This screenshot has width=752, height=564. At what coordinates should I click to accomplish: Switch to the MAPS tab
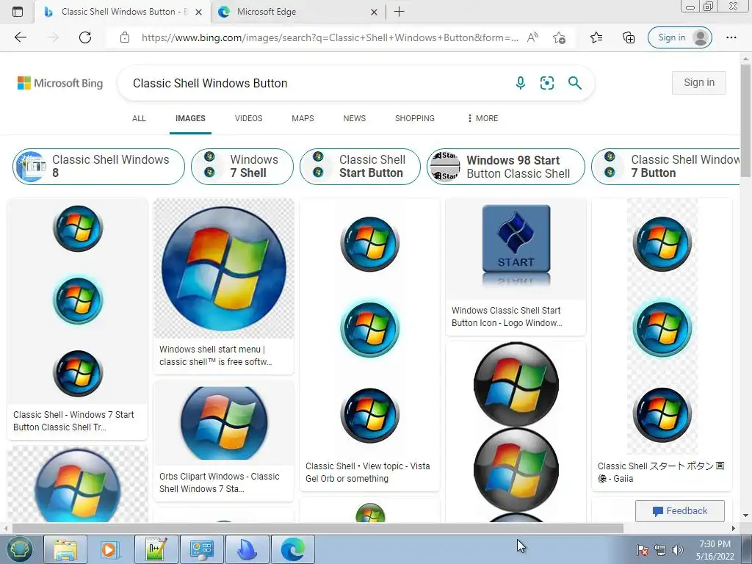point(303,118)
